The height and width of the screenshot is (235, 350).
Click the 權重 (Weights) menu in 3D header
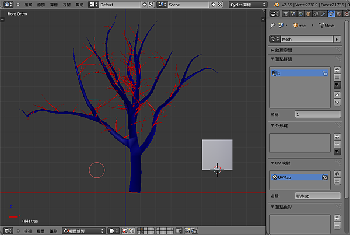pyautogui.click(x=41, y=231)
